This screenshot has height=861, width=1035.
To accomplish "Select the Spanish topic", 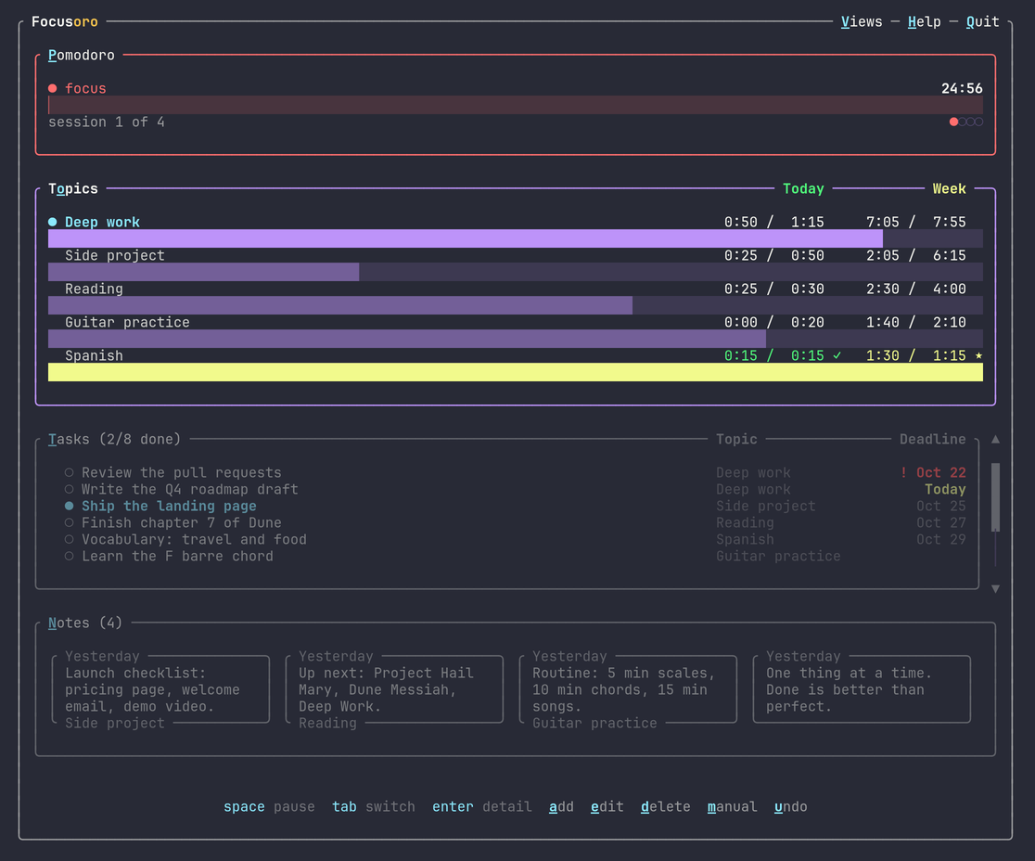I will click(94, 355).
